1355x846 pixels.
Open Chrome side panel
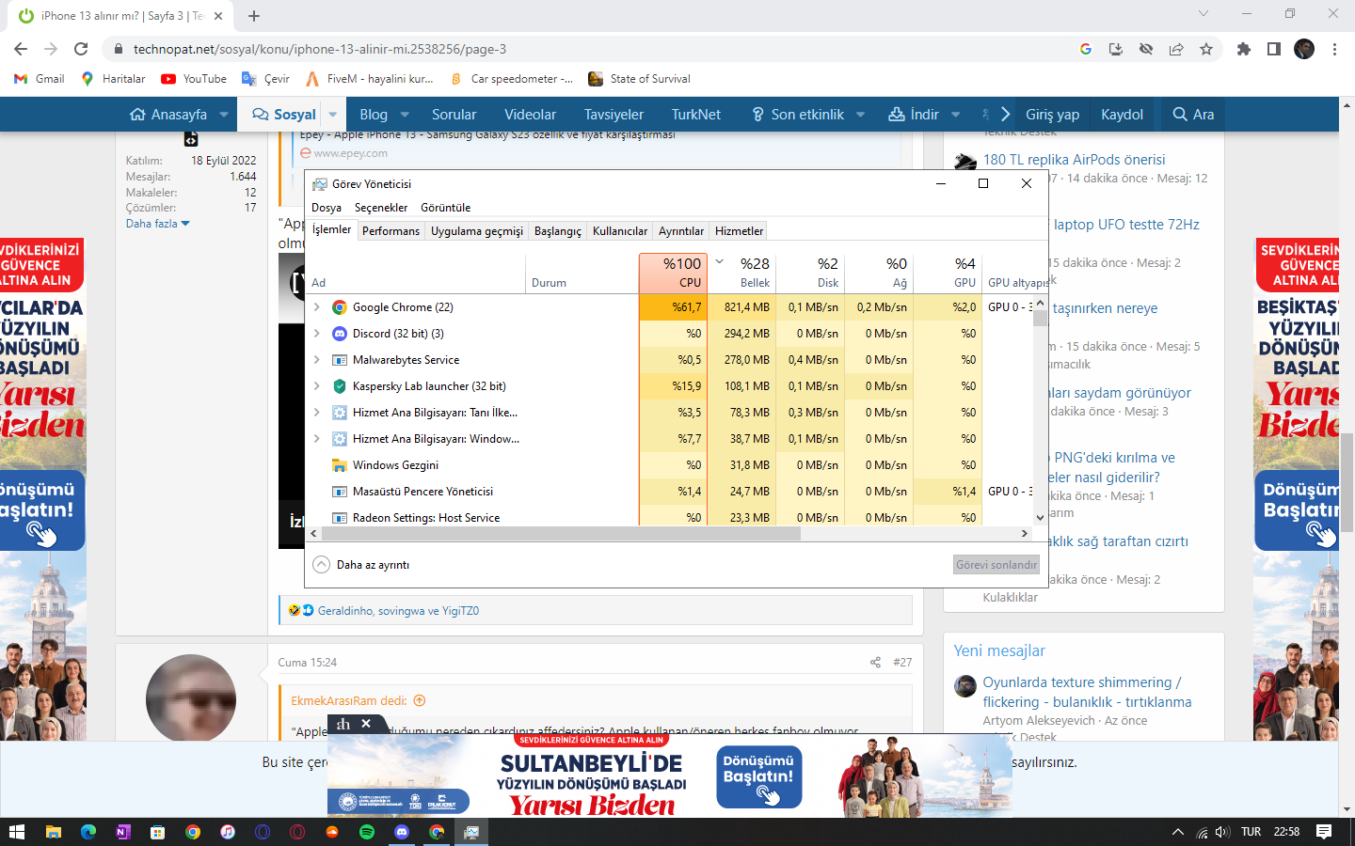point(1274,49)
